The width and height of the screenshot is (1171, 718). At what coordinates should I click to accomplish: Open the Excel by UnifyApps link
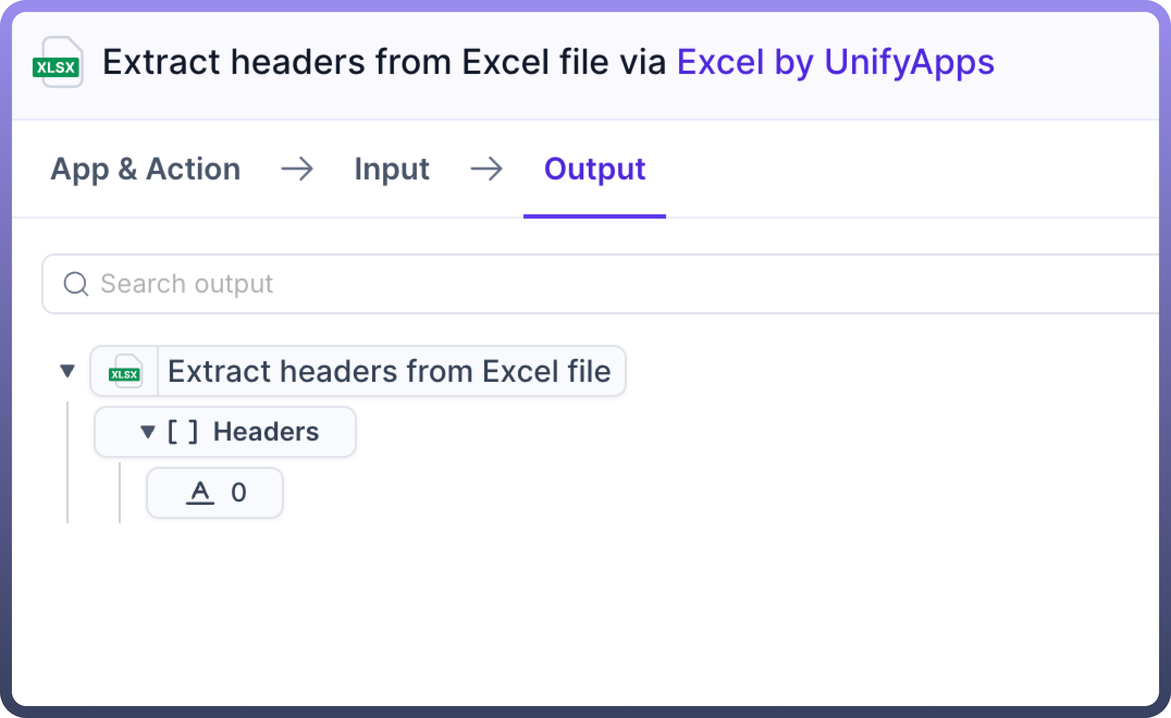pos(835,62)
